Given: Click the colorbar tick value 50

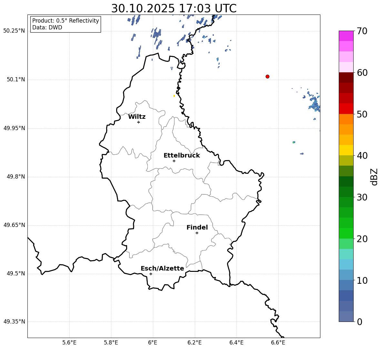Looking at the screenshot, I should coord(362,114).
